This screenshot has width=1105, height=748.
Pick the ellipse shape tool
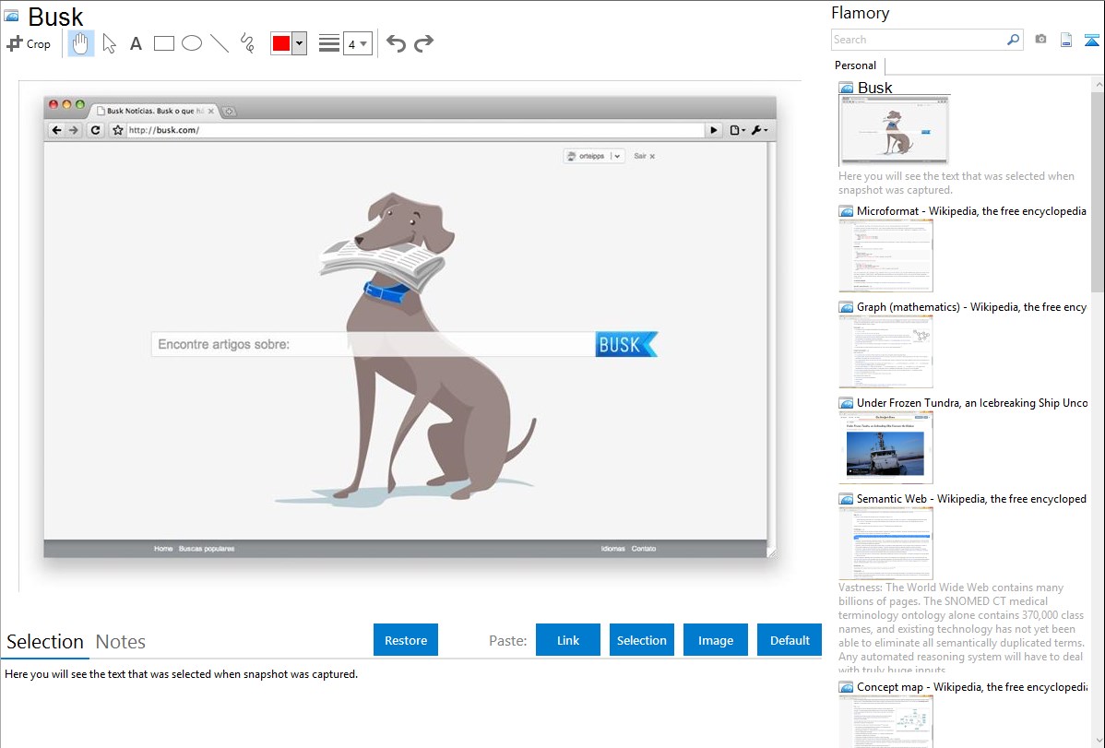tap(192, 43)
